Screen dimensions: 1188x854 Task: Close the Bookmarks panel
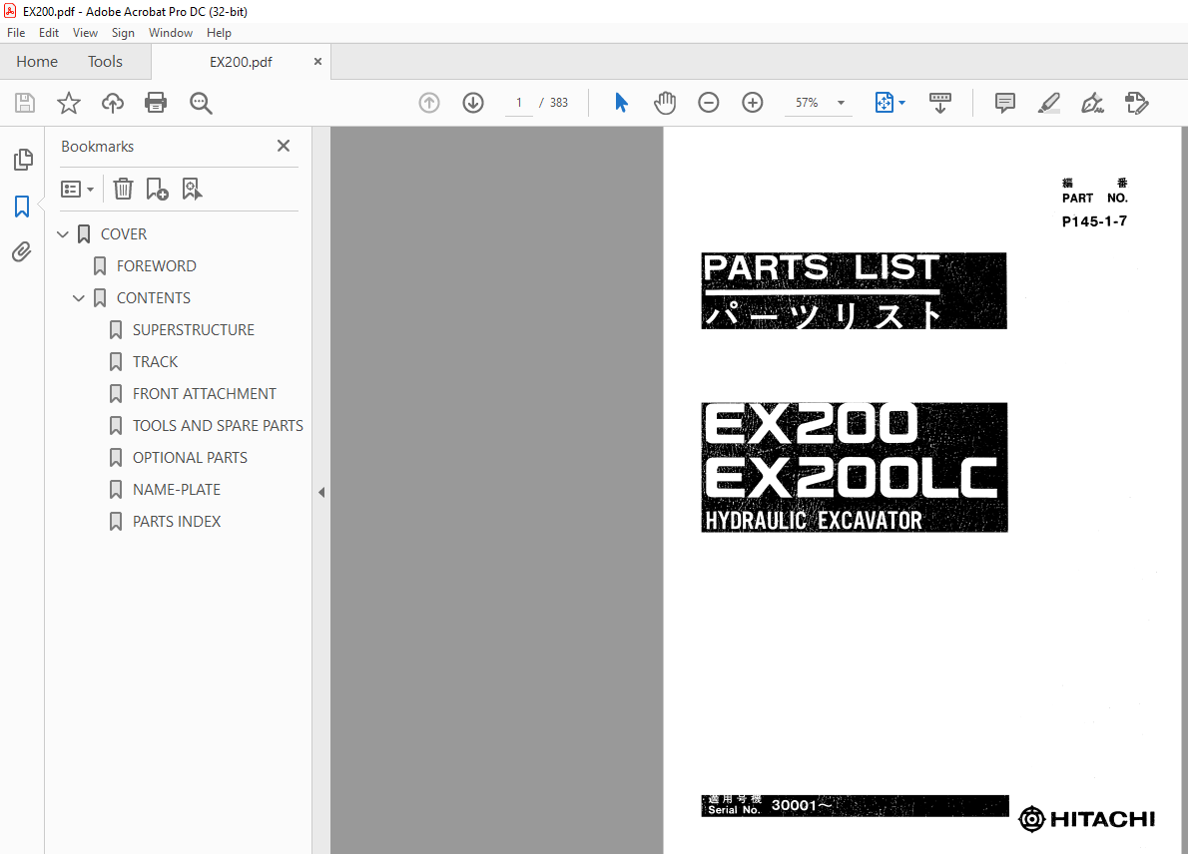284,146
